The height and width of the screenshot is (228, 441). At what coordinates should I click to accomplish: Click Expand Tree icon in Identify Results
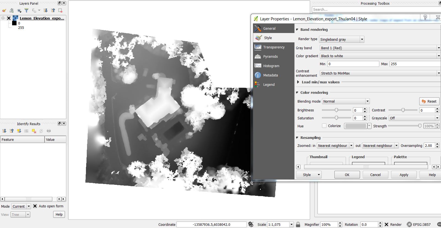click(x=4, y=131)
